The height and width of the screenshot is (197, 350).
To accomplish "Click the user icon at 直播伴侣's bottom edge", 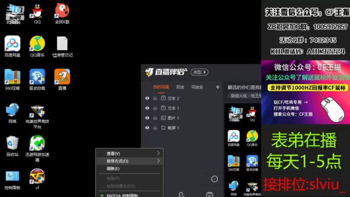I will pyautogui.click(x=181, y=194).
